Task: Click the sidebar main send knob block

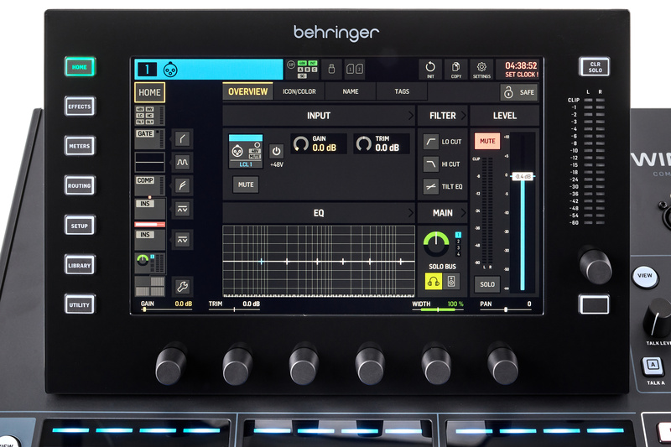Action: [150, 262]
